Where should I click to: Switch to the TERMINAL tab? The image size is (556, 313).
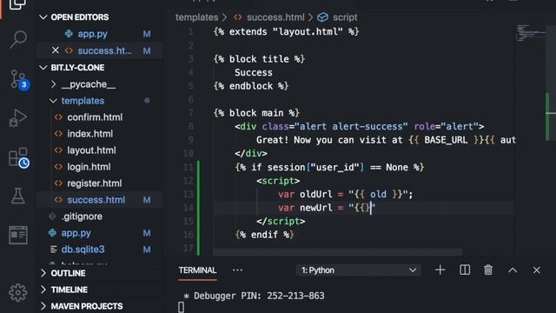coord(197,270)
